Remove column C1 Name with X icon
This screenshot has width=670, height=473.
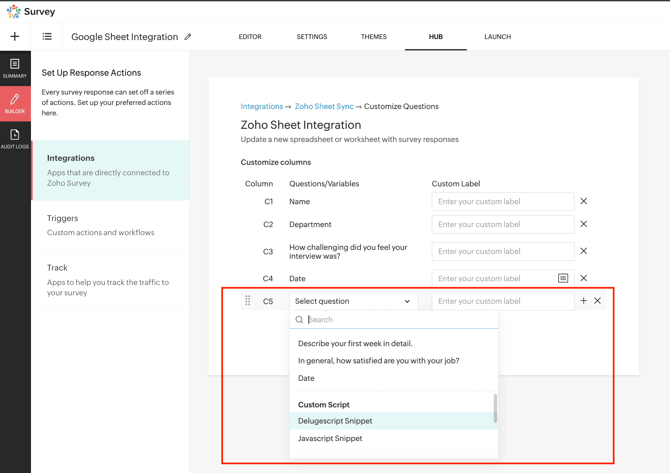(x=584, y=201)
